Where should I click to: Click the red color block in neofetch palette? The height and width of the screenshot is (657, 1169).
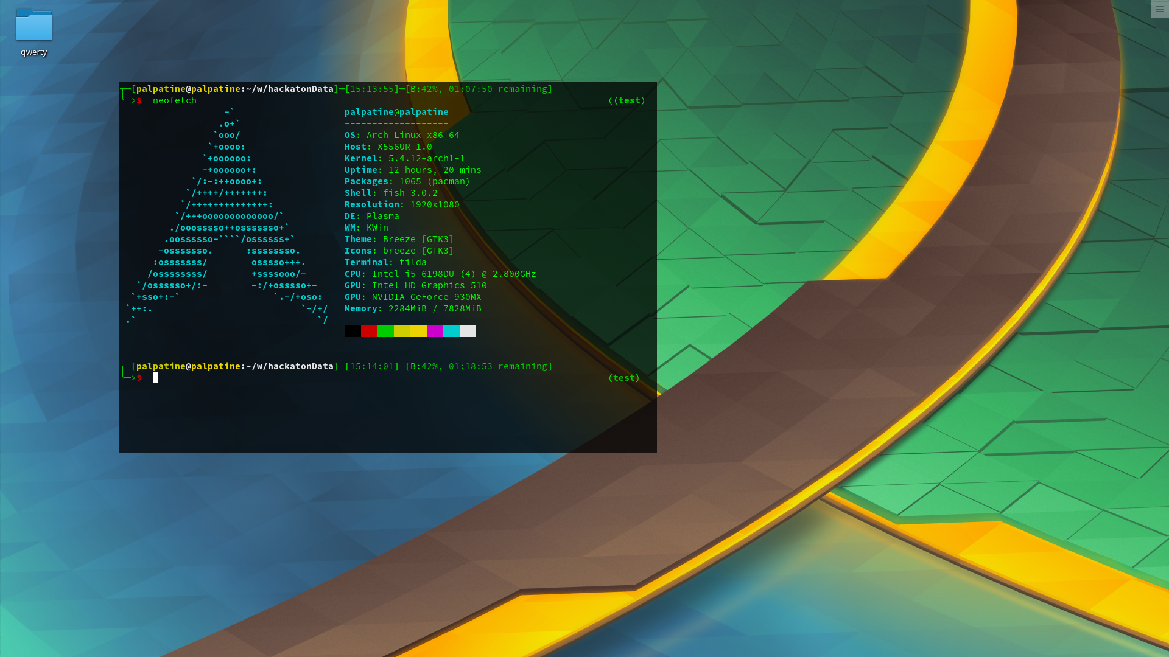coord(369,331)
